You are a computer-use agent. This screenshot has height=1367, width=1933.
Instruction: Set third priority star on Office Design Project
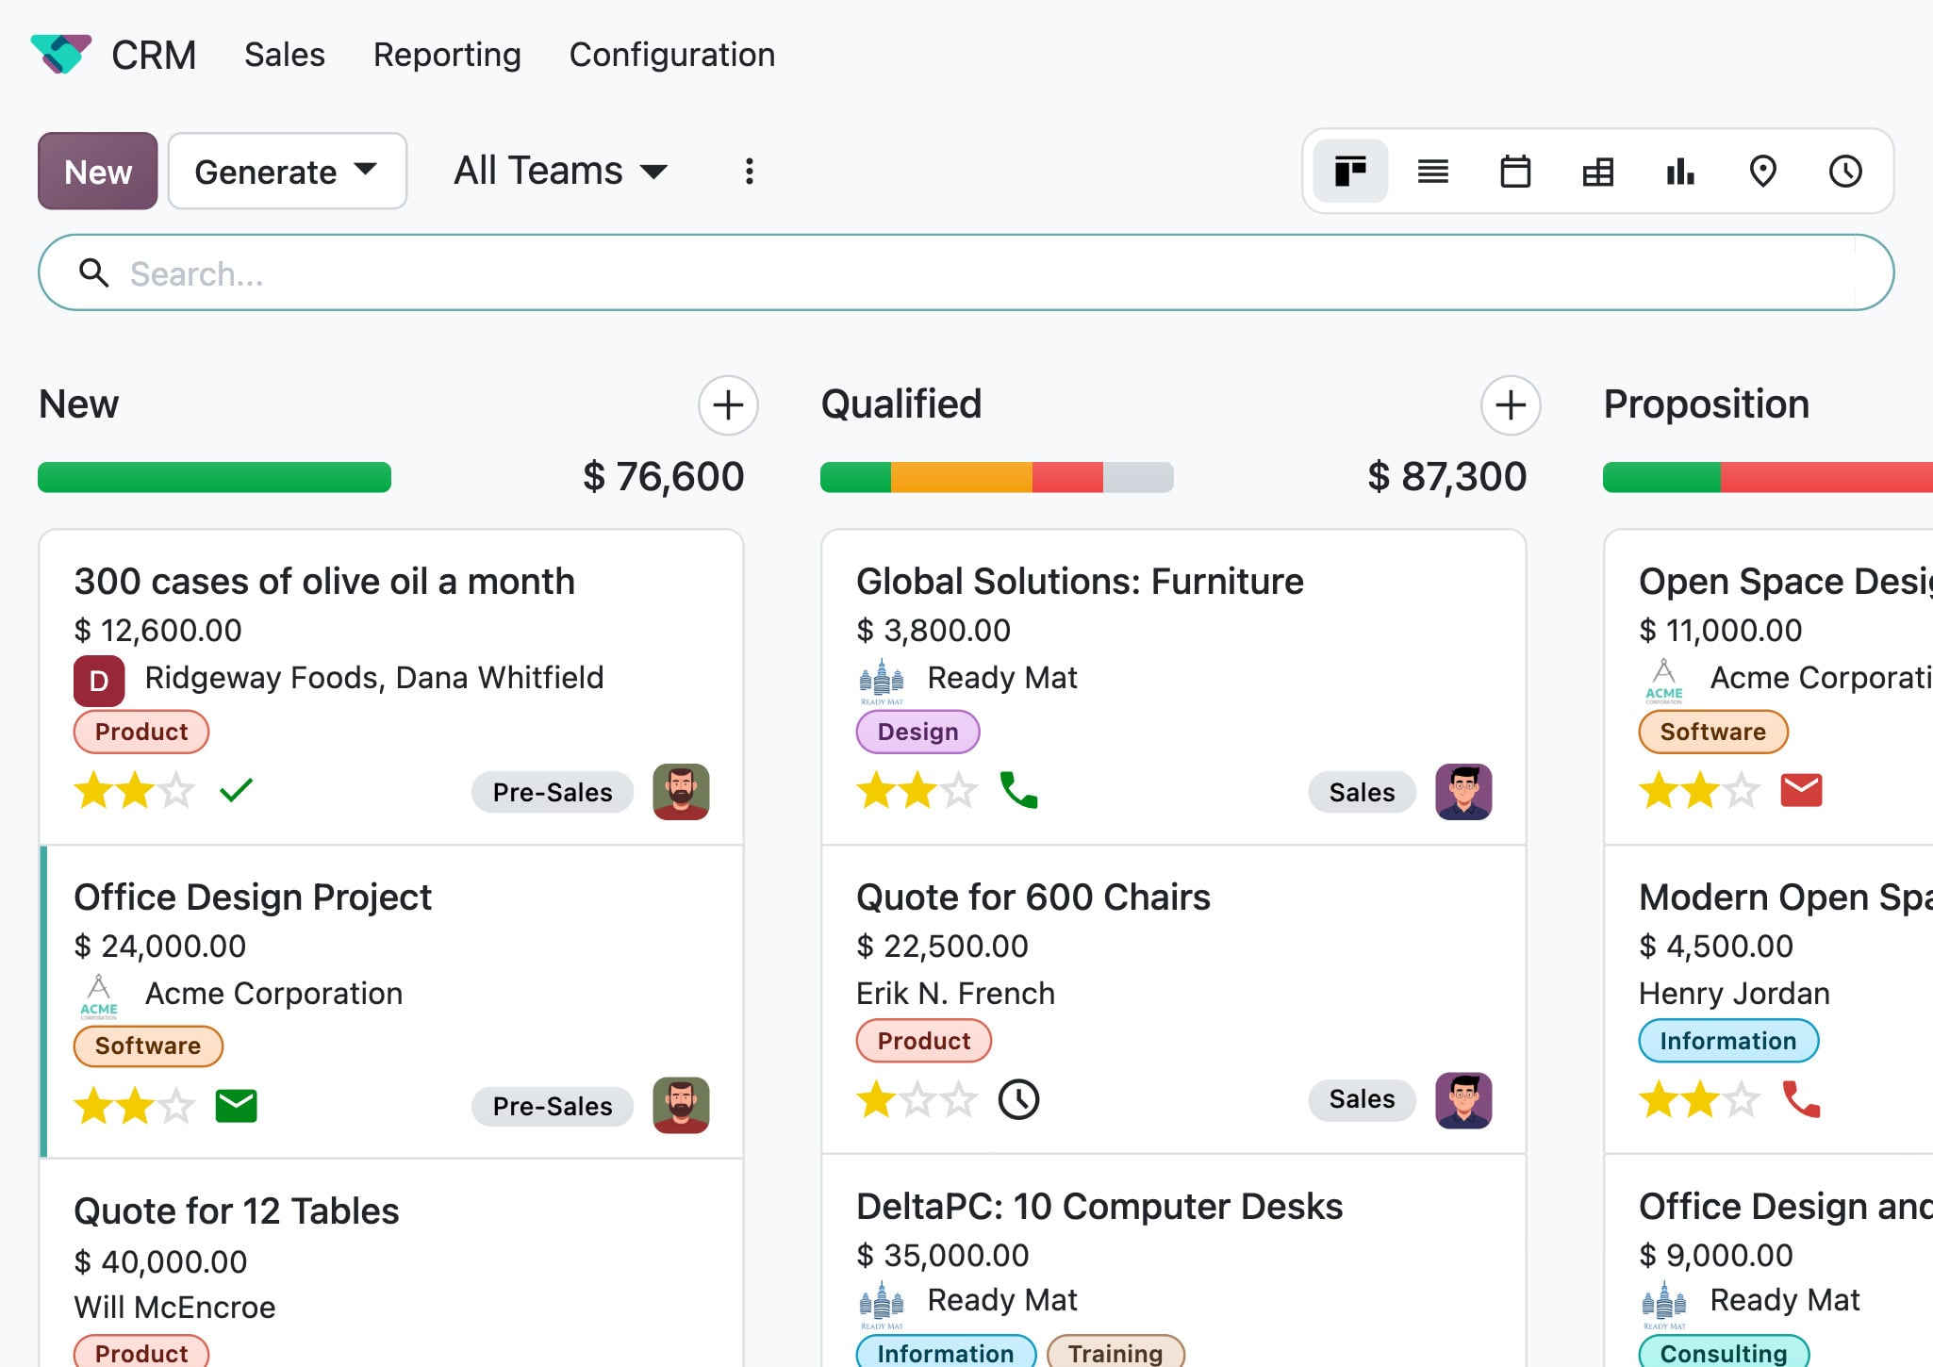tap(176, 1106)
